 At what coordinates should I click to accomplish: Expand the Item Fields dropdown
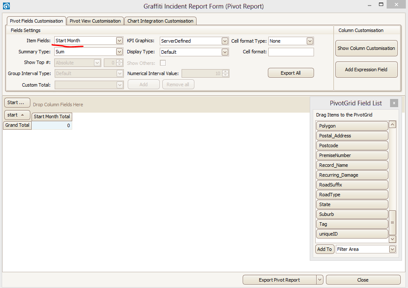(119, 41)
